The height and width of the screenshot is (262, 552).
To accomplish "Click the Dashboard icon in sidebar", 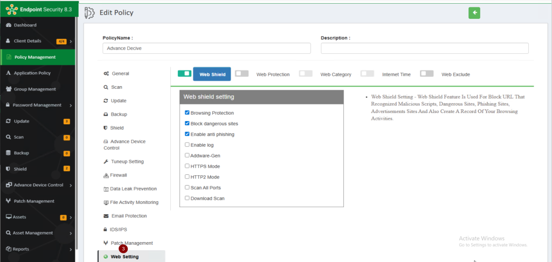I will (9, 25).
